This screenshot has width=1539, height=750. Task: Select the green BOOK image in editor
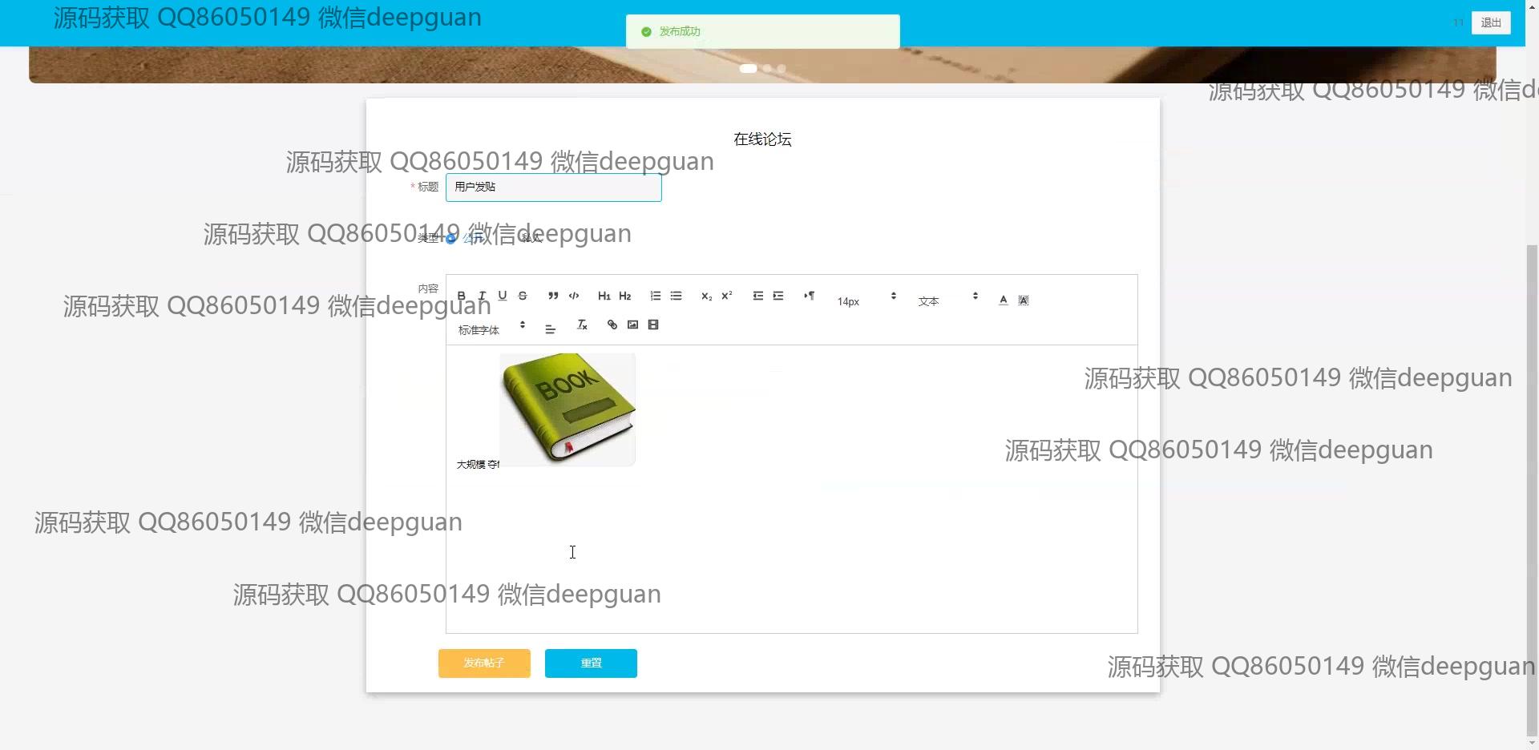(x=568, y=409)
